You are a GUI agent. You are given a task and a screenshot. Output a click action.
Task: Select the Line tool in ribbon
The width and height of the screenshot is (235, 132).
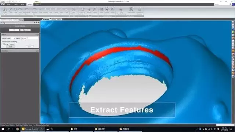(11, 11)
